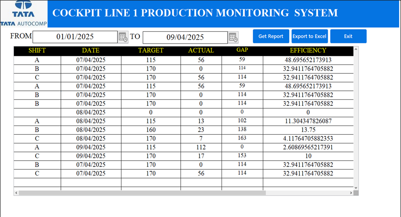Click the Export to Excel button
The image size is (401, 217).
point(309,36)
